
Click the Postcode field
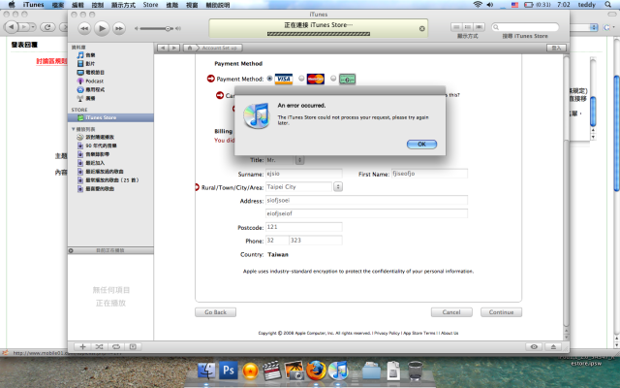pos(303,227)
